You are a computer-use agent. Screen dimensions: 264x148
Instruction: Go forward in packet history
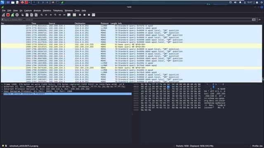(x=50, y=15)
